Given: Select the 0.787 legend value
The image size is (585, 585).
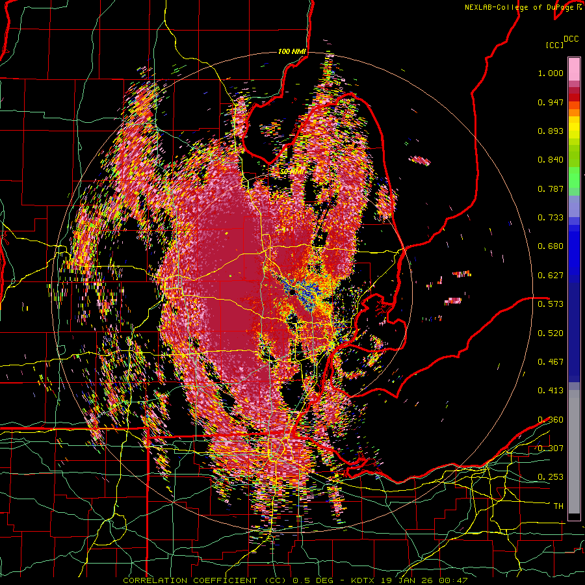Looking at the screenshot, I should click(x=551, y=188).
